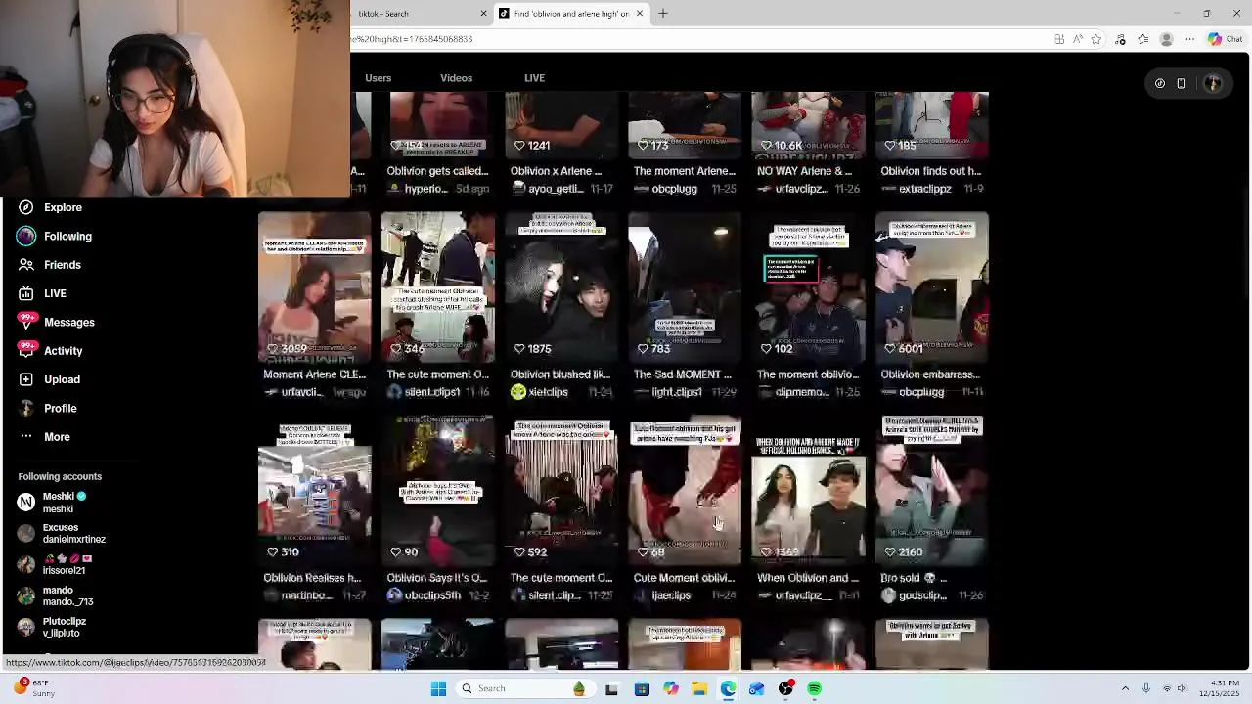
Task: Open the LIVE sidebar section
Action: [42, 293]
